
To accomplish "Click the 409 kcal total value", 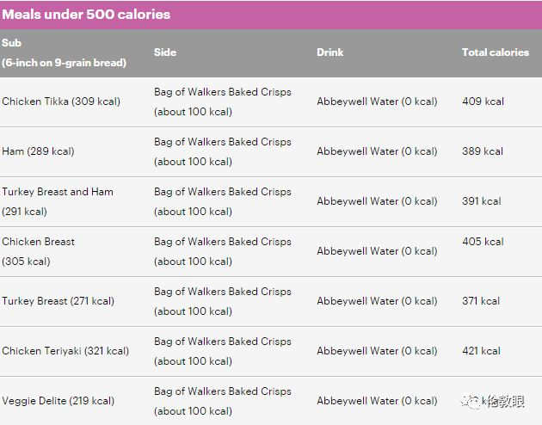I will 483,102.
